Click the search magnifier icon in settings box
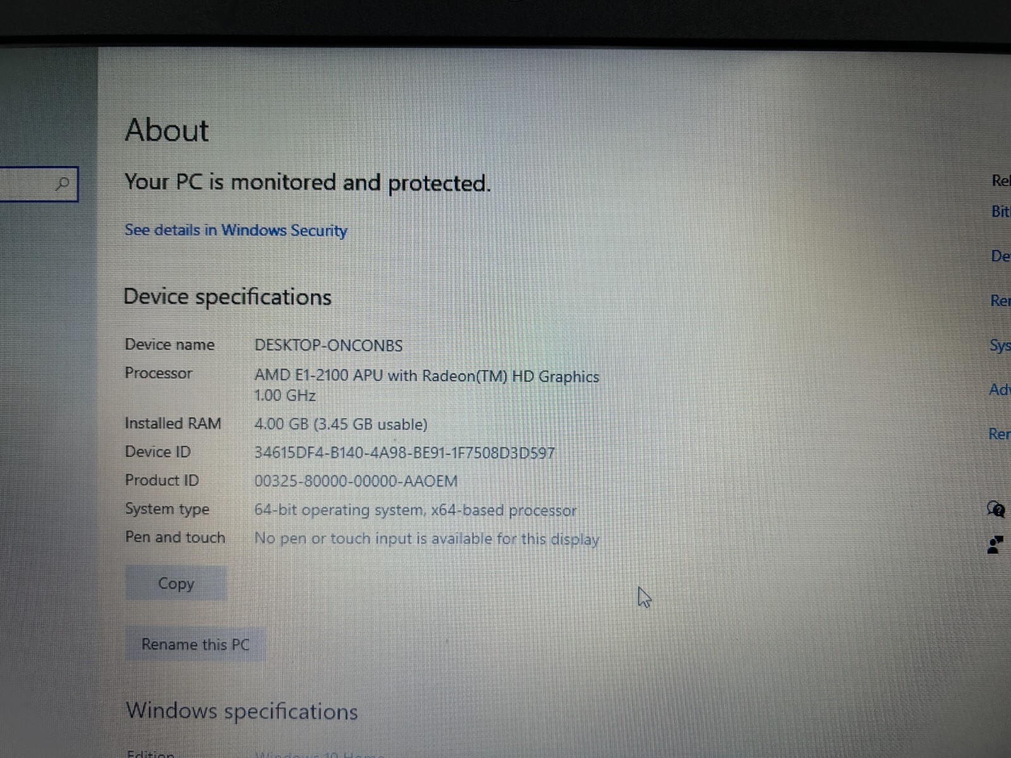Viewport: 1011px width, 758px height. (62, 184)
